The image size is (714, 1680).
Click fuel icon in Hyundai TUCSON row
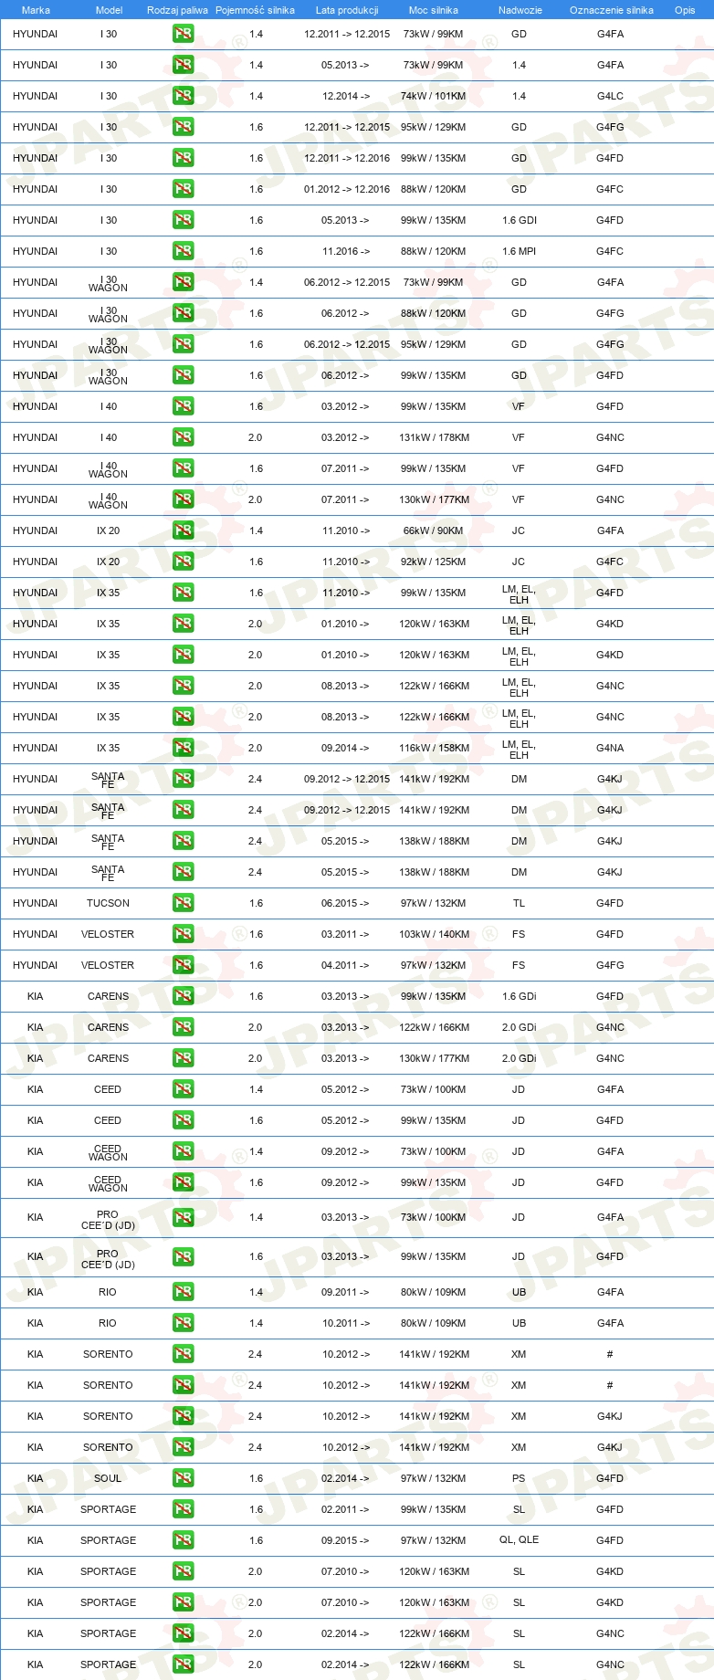click(x=183, y=903)
